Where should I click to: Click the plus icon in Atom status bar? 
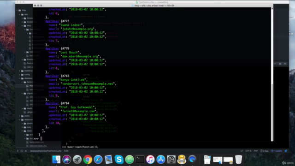click(18, 151)
